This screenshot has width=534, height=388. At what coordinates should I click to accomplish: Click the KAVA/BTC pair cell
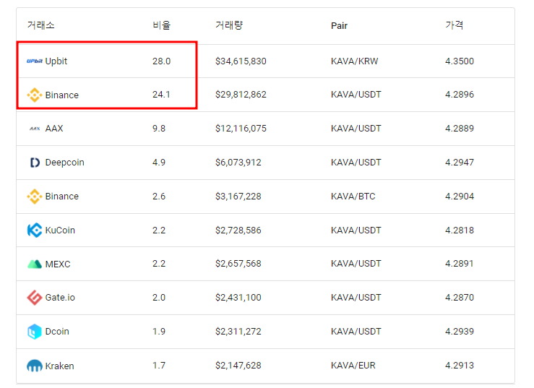353,197
